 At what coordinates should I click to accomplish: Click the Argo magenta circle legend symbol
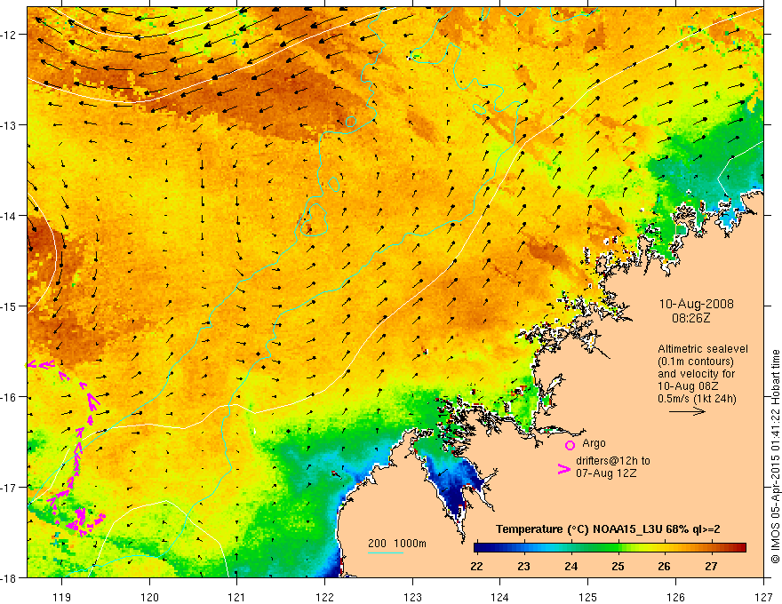[x=570, y=445]
